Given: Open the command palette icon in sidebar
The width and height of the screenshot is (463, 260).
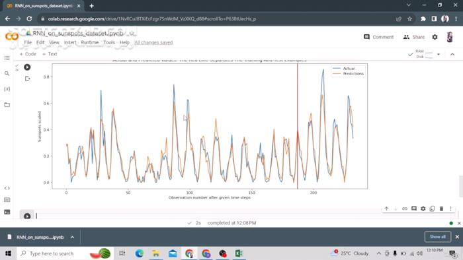Looking at the screenshot, I should 7,200.
